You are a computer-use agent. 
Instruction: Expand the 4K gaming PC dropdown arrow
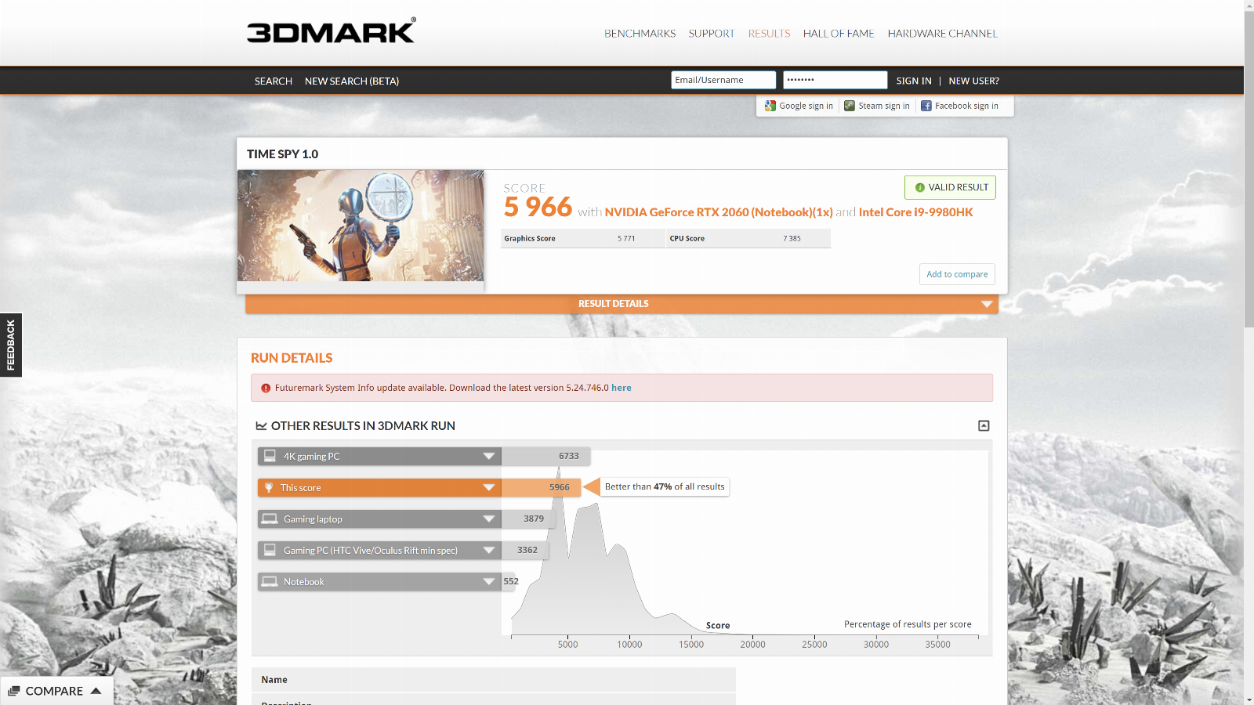[x=489, y=456]
